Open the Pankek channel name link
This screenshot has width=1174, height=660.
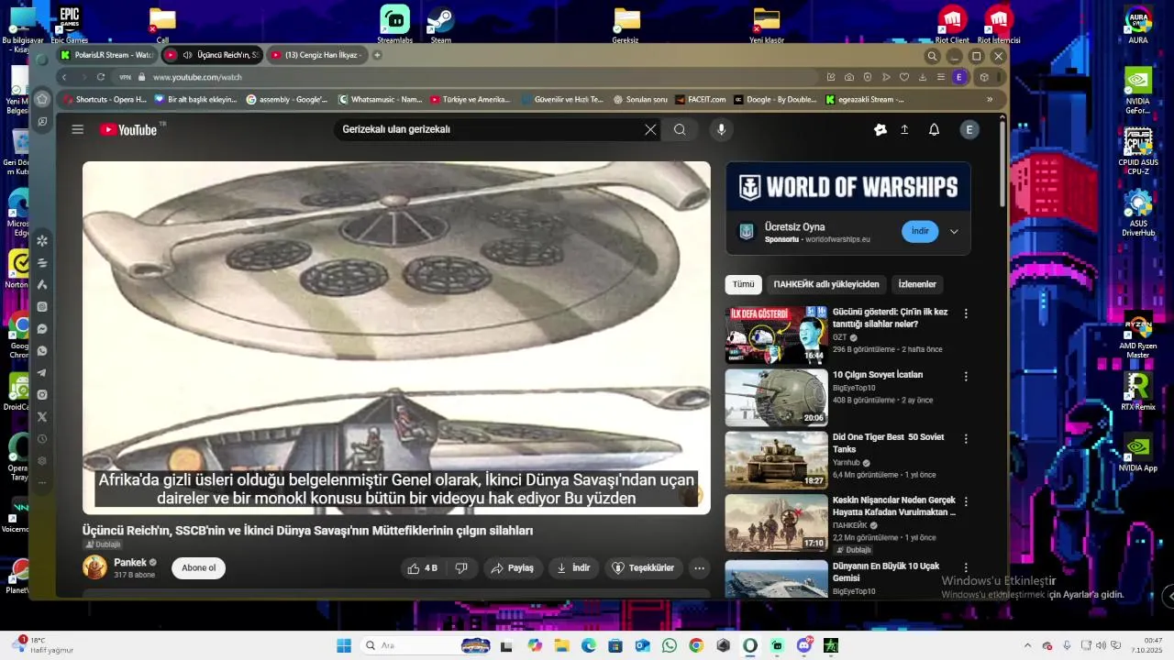130,562
